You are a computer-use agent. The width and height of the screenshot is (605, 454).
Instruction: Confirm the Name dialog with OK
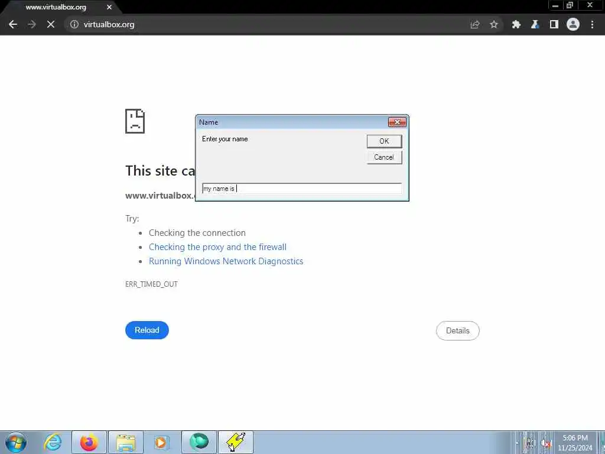pos(384,141)
